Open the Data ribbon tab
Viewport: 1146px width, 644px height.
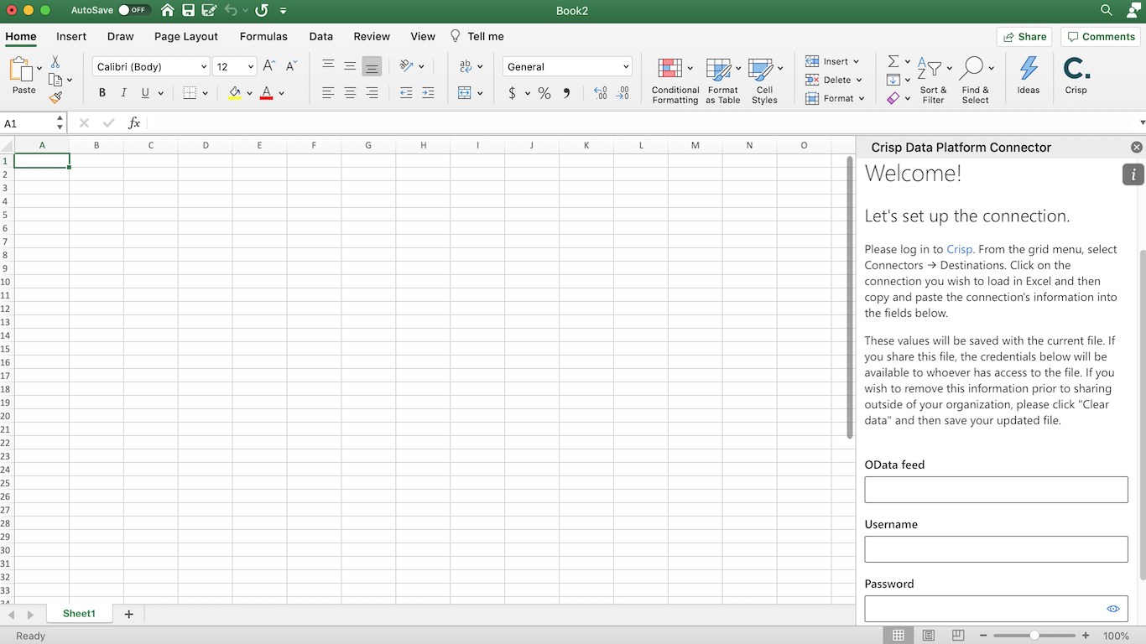coord(320,36)
